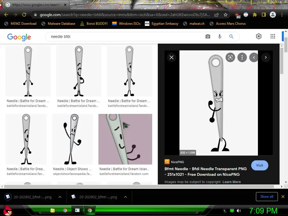
Task: Click the address bar URL
Action: click(x=125, y=15)
